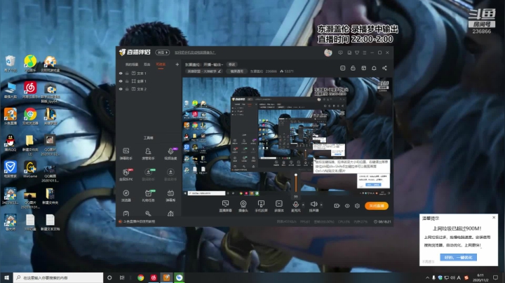Open the greyed download tool in toolbox
This screenshot has height=283, width=505.
pyautogui.click(x=170, y=174)
